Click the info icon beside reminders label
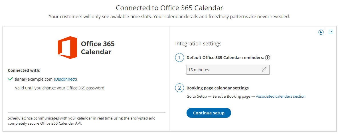 (268, 58)
